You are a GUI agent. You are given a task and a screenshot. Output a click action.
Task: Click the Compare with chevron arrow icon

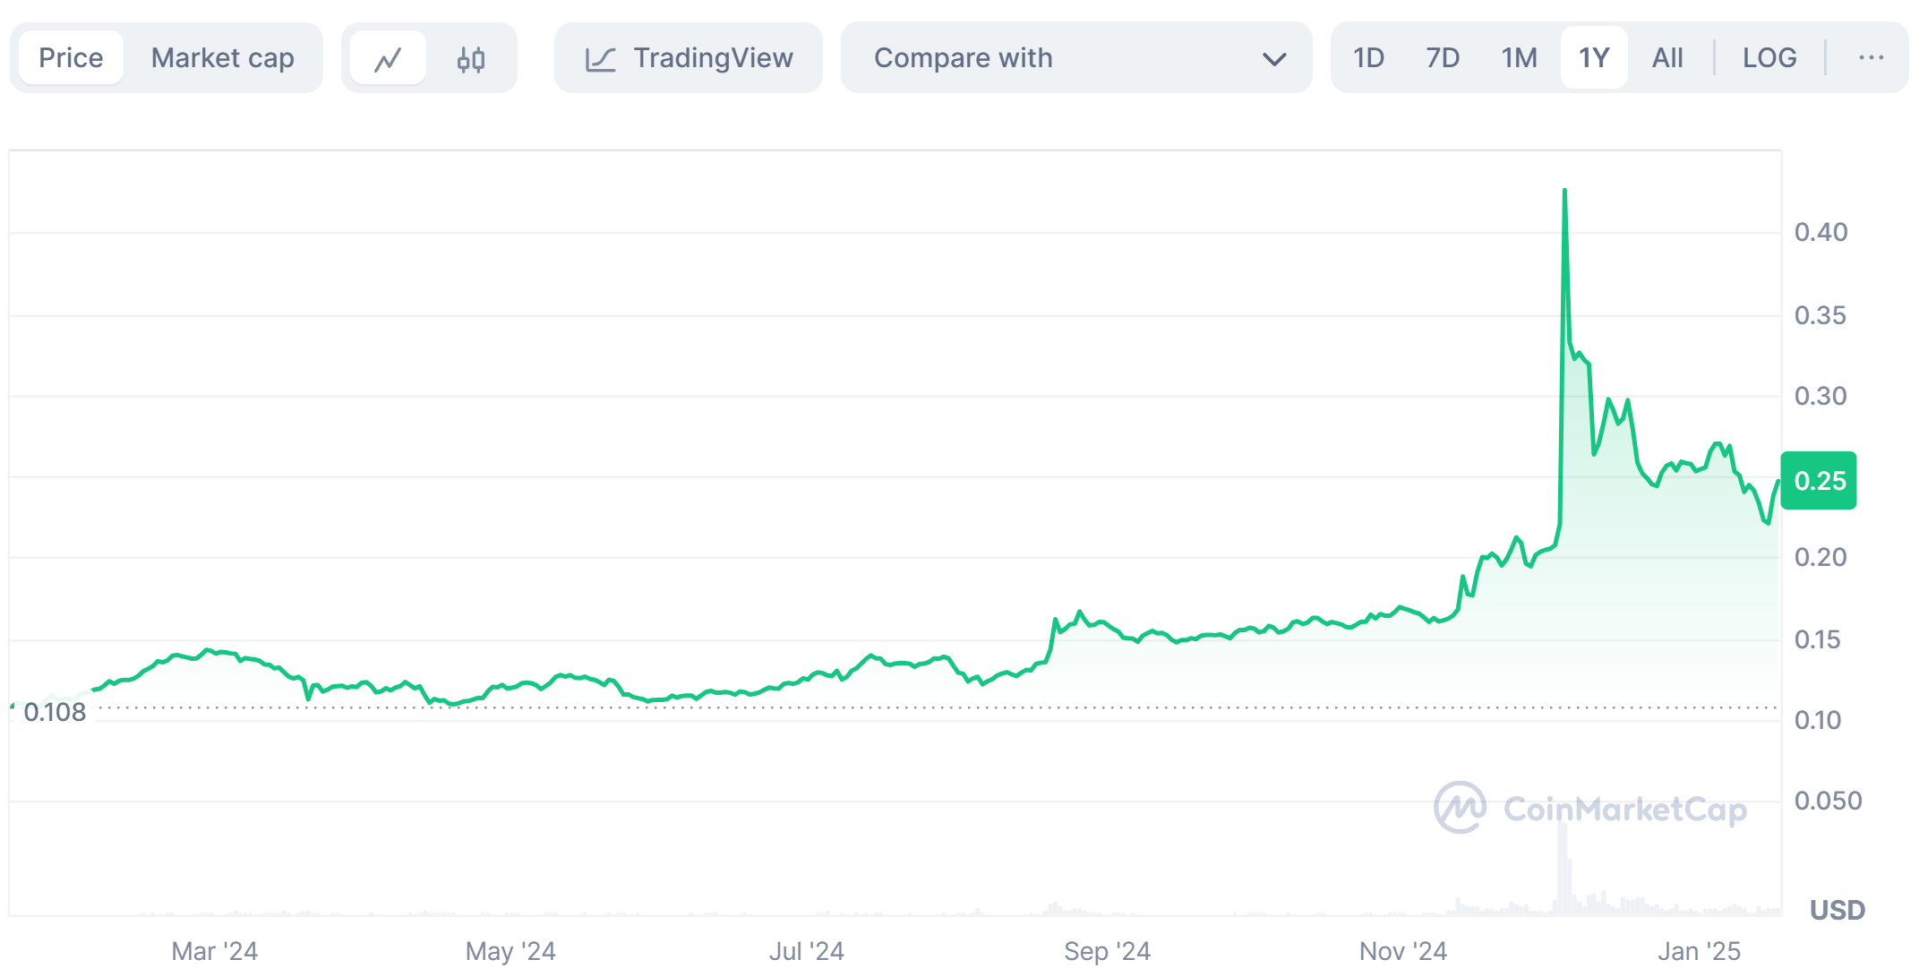[x=1275, y=57]
